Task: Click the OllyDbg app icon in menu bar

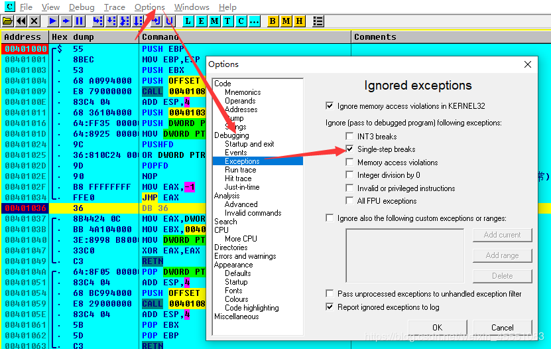Action: [9, 7]
